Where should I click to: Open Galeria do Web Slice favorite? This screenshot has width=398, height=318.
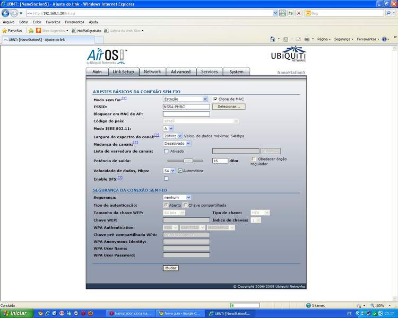pos(124,31)
